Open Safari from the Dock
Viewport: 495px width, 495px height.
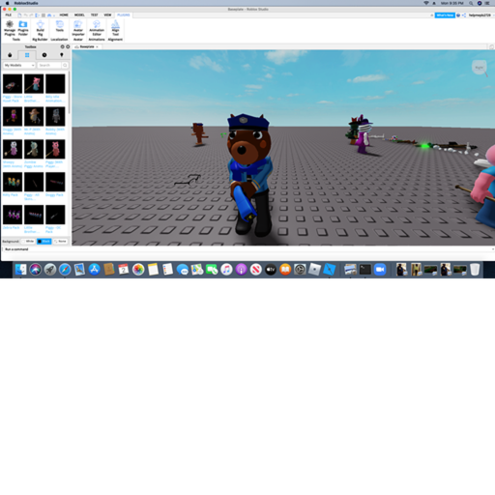(65, 270)
